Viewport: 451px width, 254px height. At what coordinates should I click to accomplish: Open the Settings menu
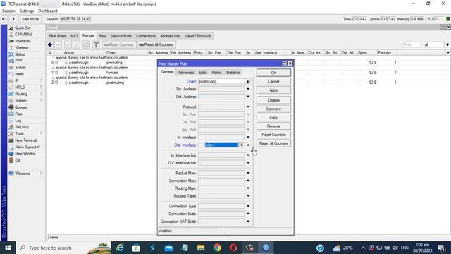point(27,11)
